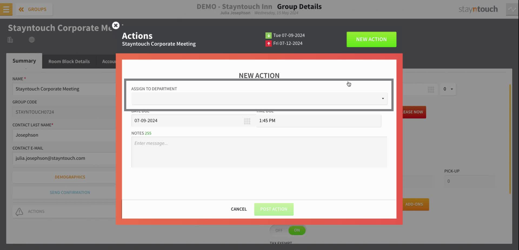Close the Actions popup with X icon

click(x=116, y=25)
